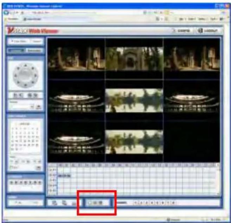Move the PTZ camera diagonally down-left
This screenshot has width=231, height=223.
(x=18, y=83)
